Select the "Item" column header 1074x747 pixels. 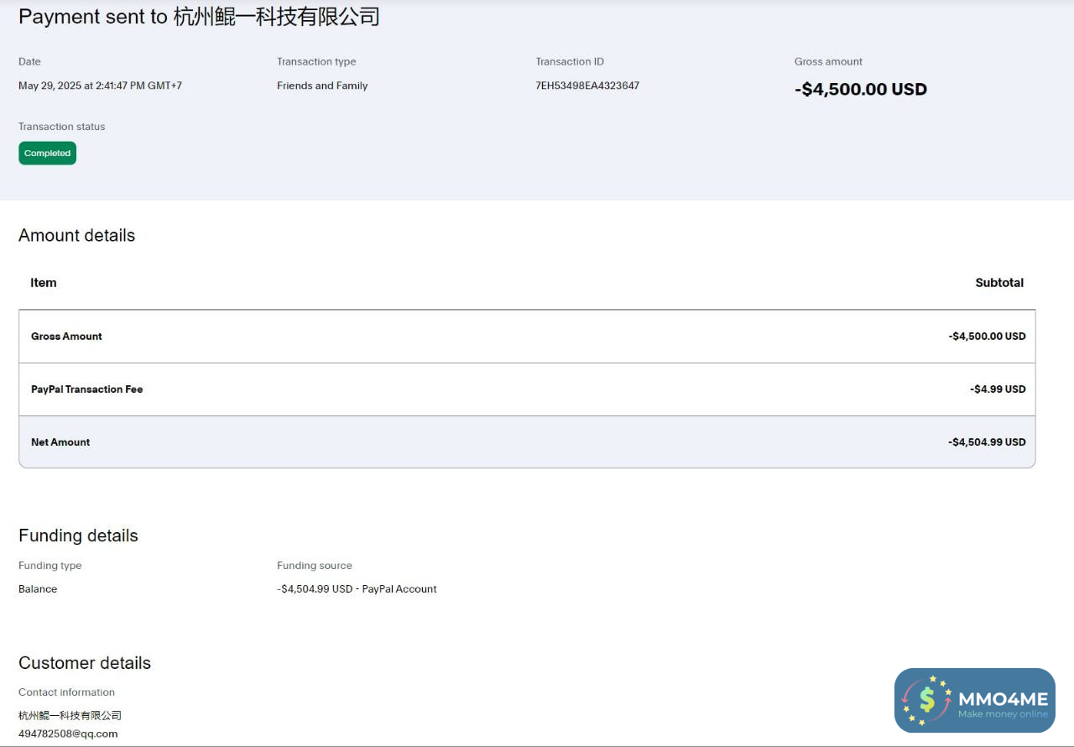[x=44, y=283]
